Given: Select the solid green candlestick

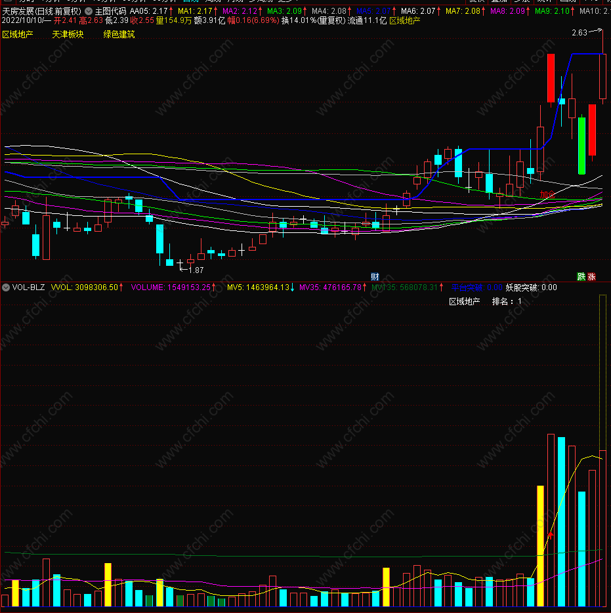Looking at the screenshot, I should click(581, 144).
